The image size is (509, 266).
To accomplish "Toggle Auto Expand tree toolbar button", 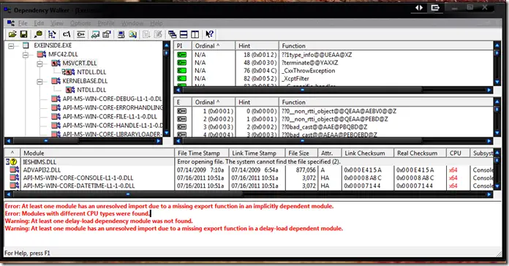I will point(52,34).
